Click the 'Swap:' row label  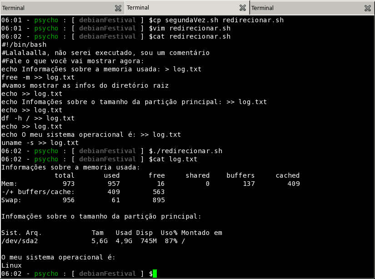click(x=11, y=200)
